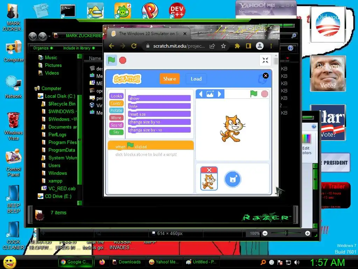
Task: Click the Name column header in Explorer
Action: click(x=95, y=58)
